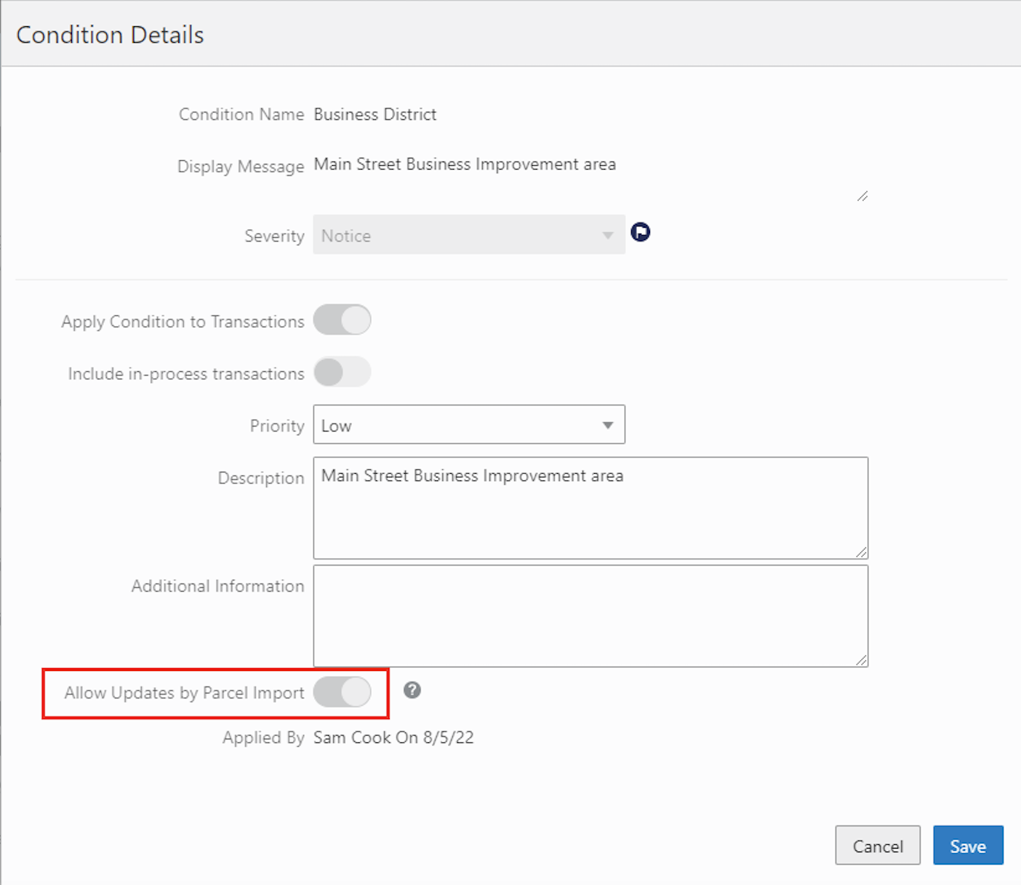Open the Priority dropdown
The width and height of the screenshot is (1021, 885).
tap(468, 425)
